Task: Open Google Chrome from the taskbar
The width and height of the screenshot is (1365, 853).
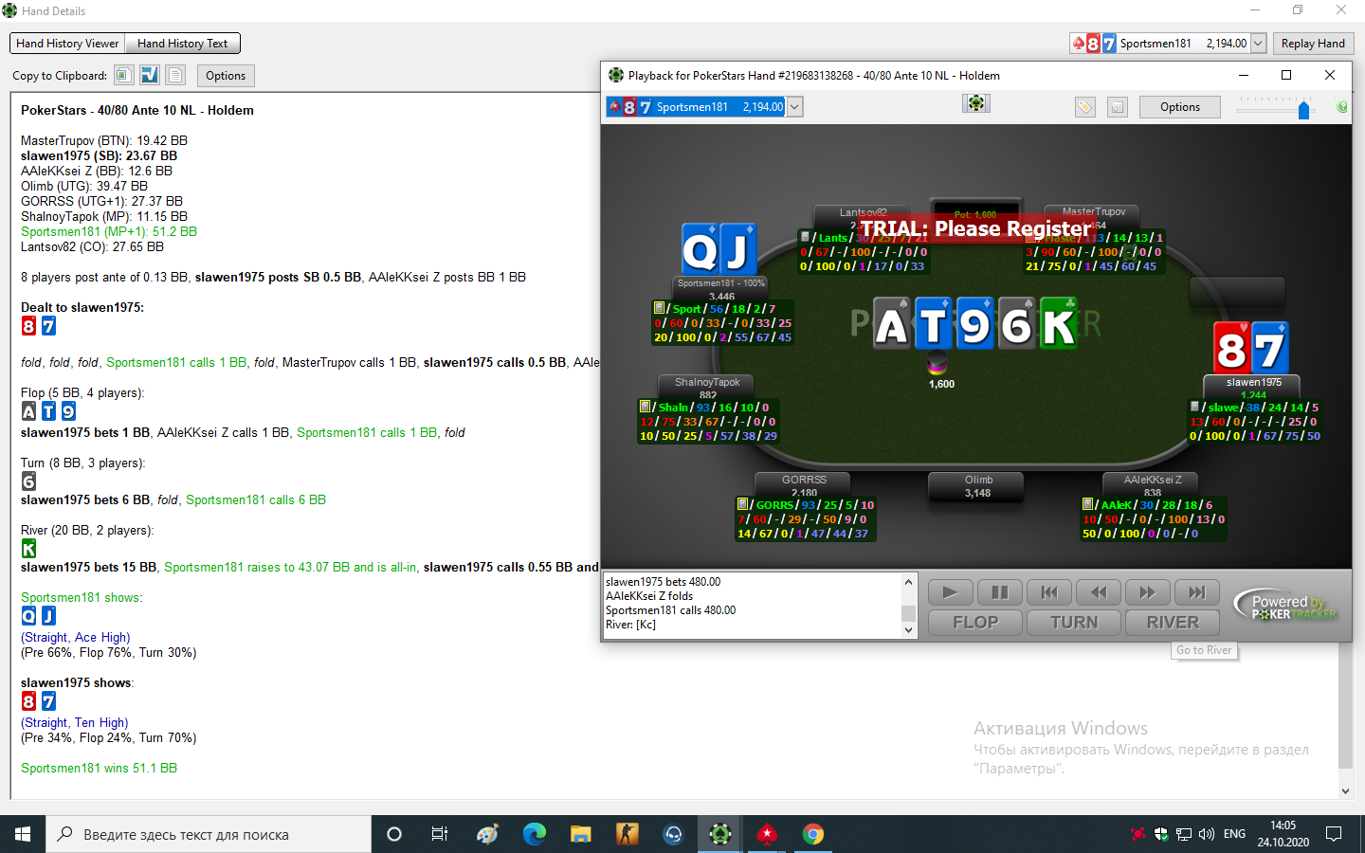Action: tap(813, 834)
